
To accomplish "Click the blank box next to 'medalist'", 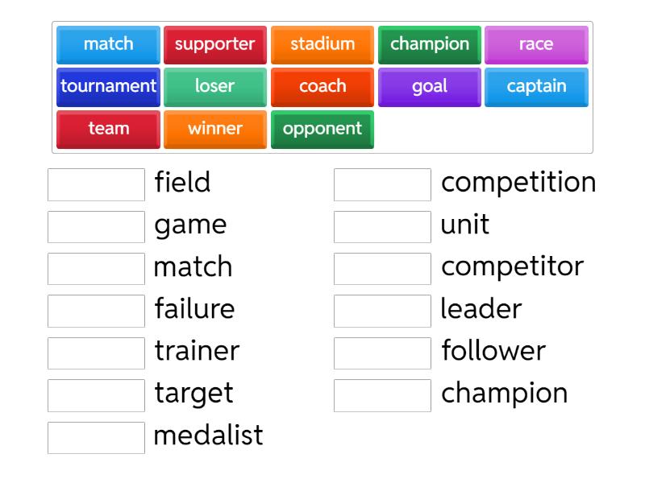I will (x=96, y=437).
